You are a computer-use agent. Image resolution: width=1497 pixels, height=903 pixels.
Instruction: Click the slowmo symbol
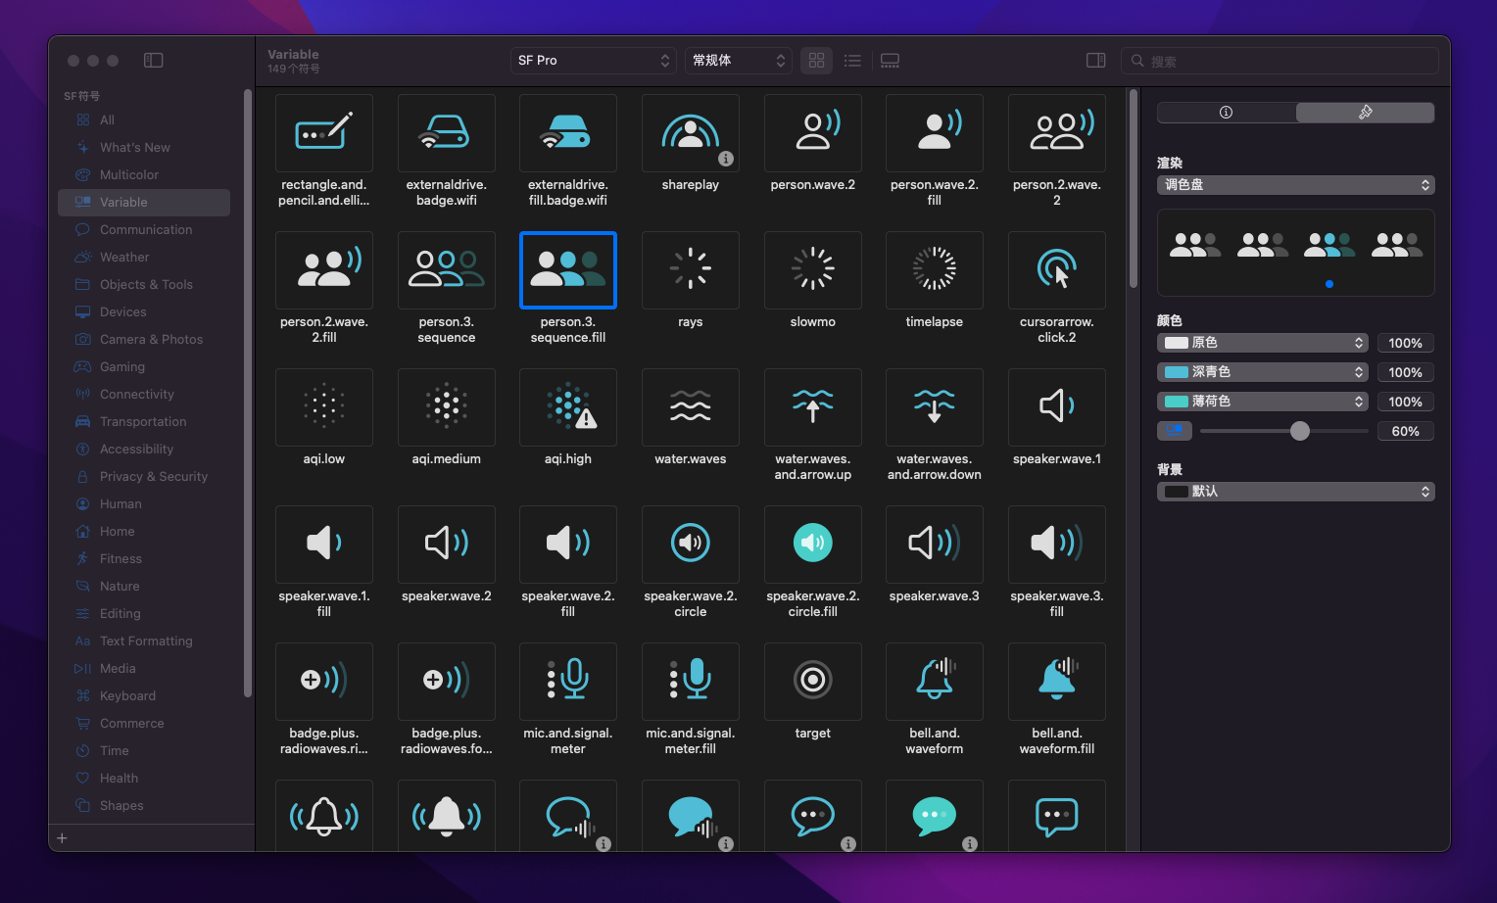(812, 270)
